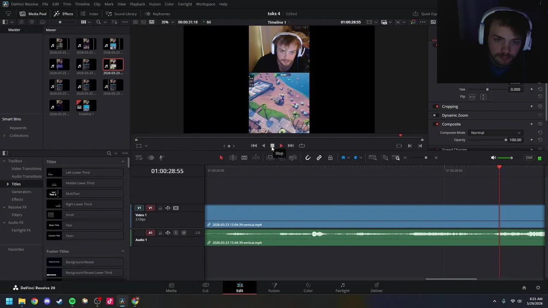Open the Trim menu
This screenshot has height=308, width=548.
[x=67, y=4]
